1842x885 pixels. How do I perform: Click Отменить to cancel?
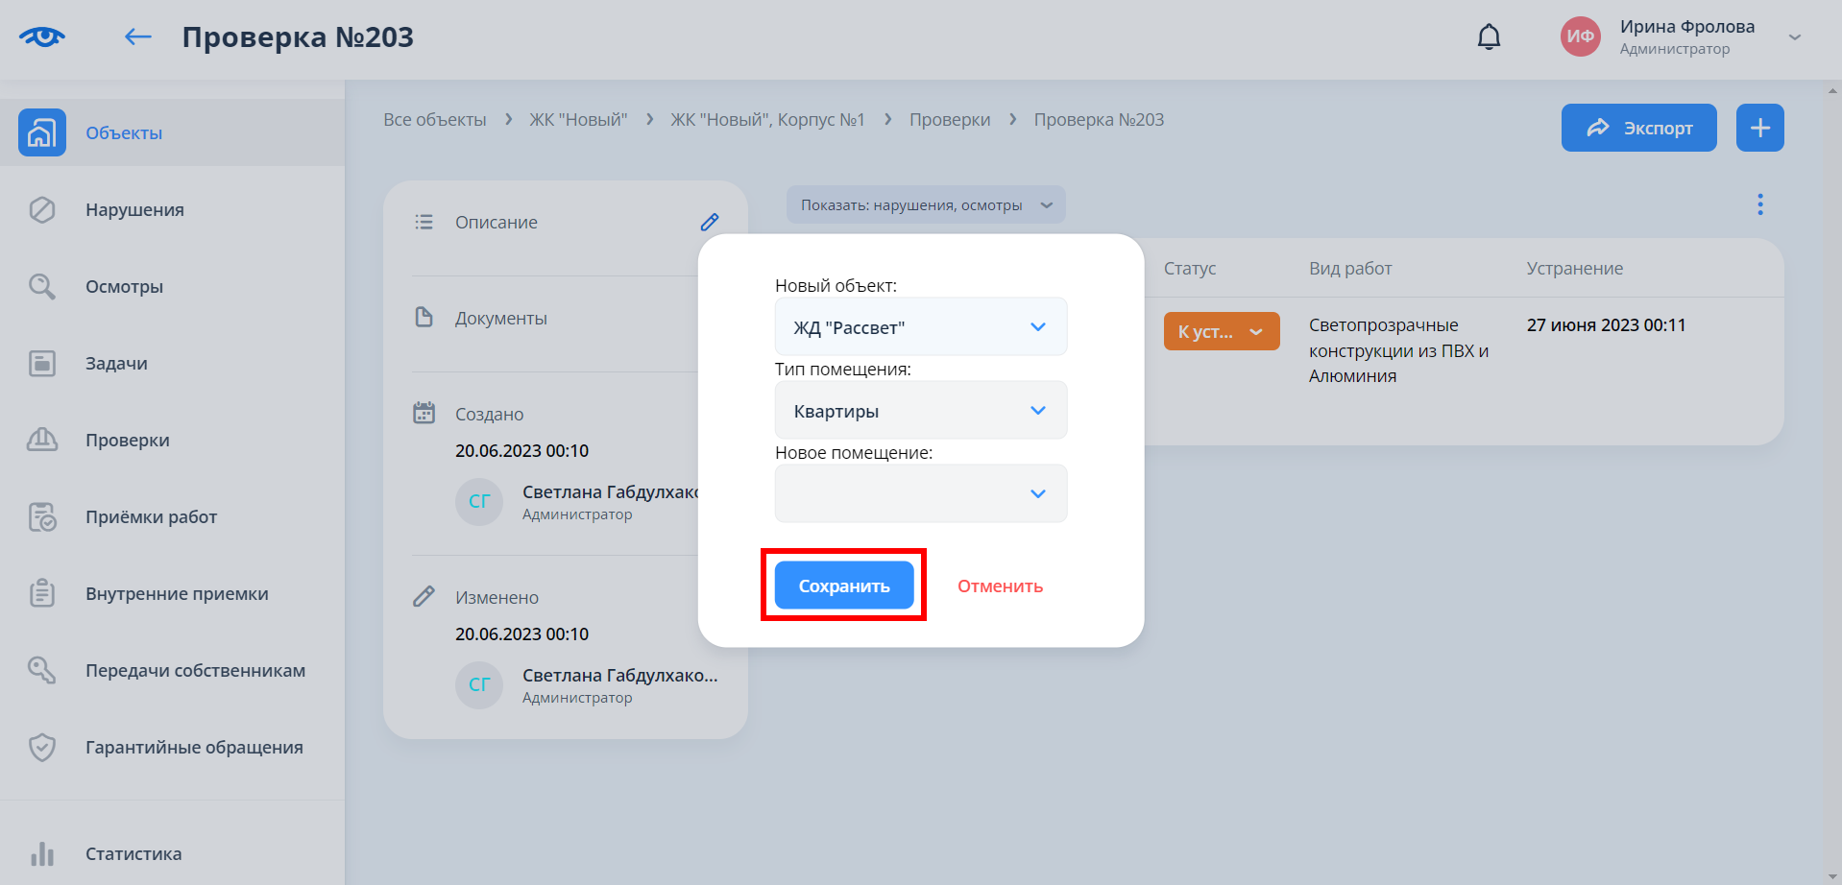coord(1000,586)
